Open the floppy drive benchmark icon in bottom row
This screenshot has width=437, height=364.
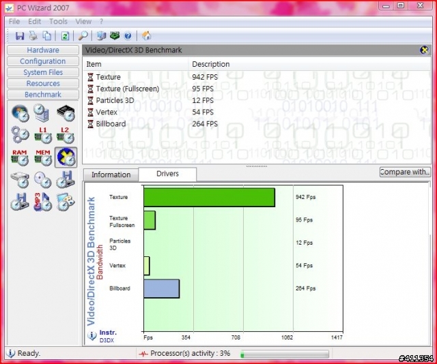pyautogui.click(x=20, y=201)
